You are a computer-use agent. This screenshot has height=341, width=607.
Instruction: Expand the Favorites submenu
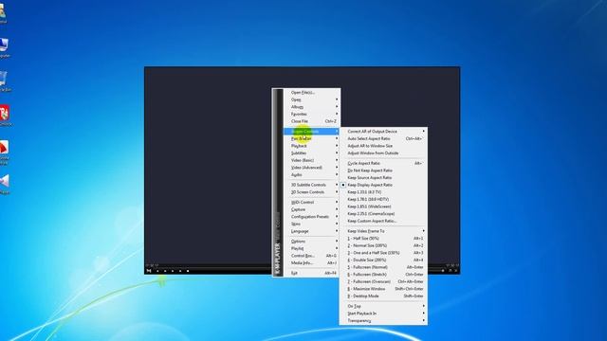coord(312,114)
